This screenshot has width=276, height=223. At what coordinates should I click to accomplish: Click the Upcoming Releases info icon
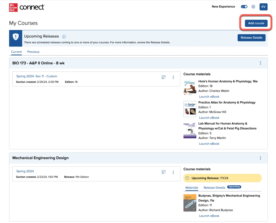64,37
